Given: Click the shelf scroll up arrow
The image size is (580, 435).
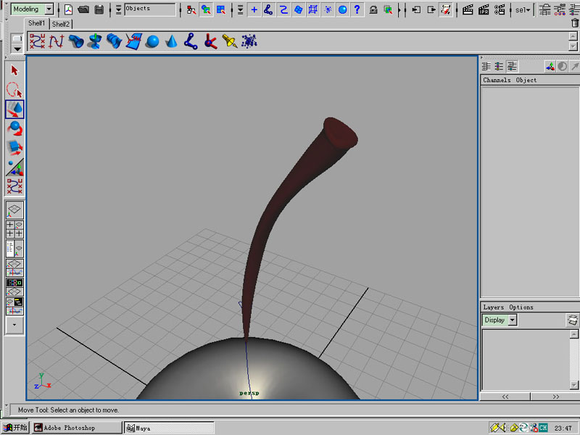Looking at the screenshot, I should click(x=573, y=36).
